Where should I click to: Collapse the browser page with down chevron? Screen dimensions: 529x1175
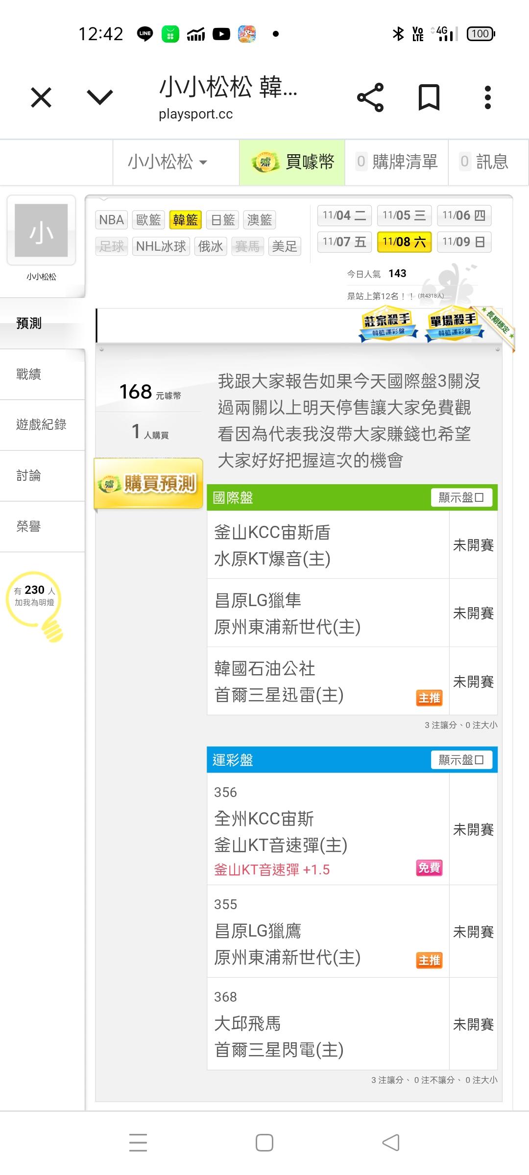100,97
